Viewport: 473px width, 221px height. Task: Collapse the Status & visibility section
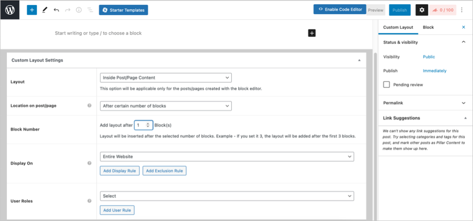coord(463,42)
